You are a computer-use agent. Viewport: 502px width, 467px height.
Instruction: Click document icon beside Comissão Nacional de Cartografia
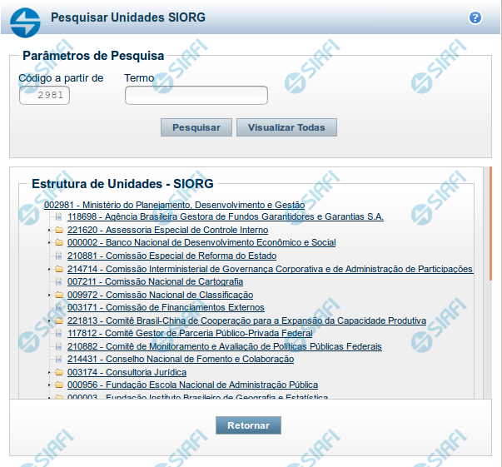59,282
